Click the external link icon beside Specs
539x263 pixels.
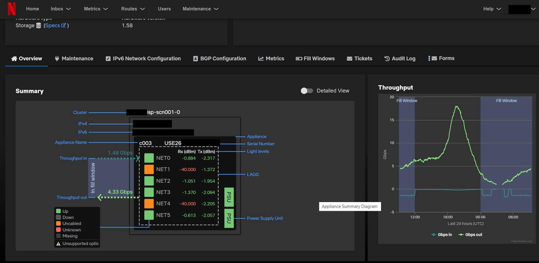pyautogui.click(x=64, y=25)
